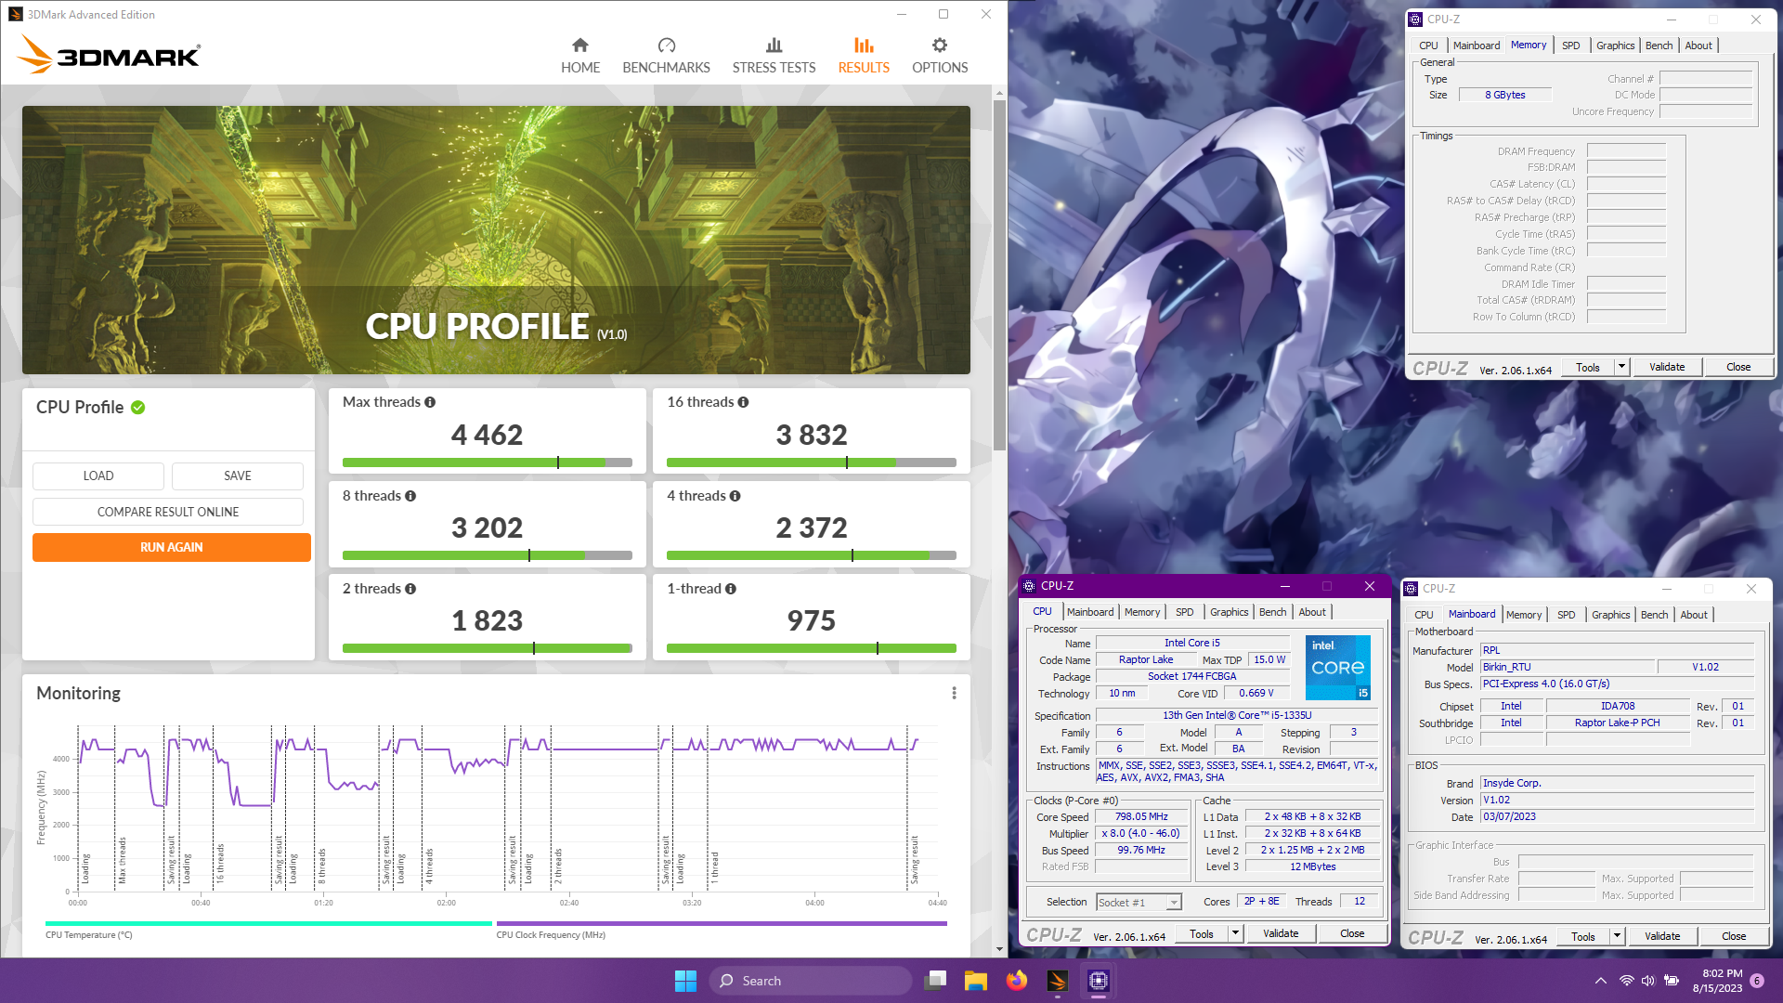Show info for 16 threads score

[x=743, y=402]
